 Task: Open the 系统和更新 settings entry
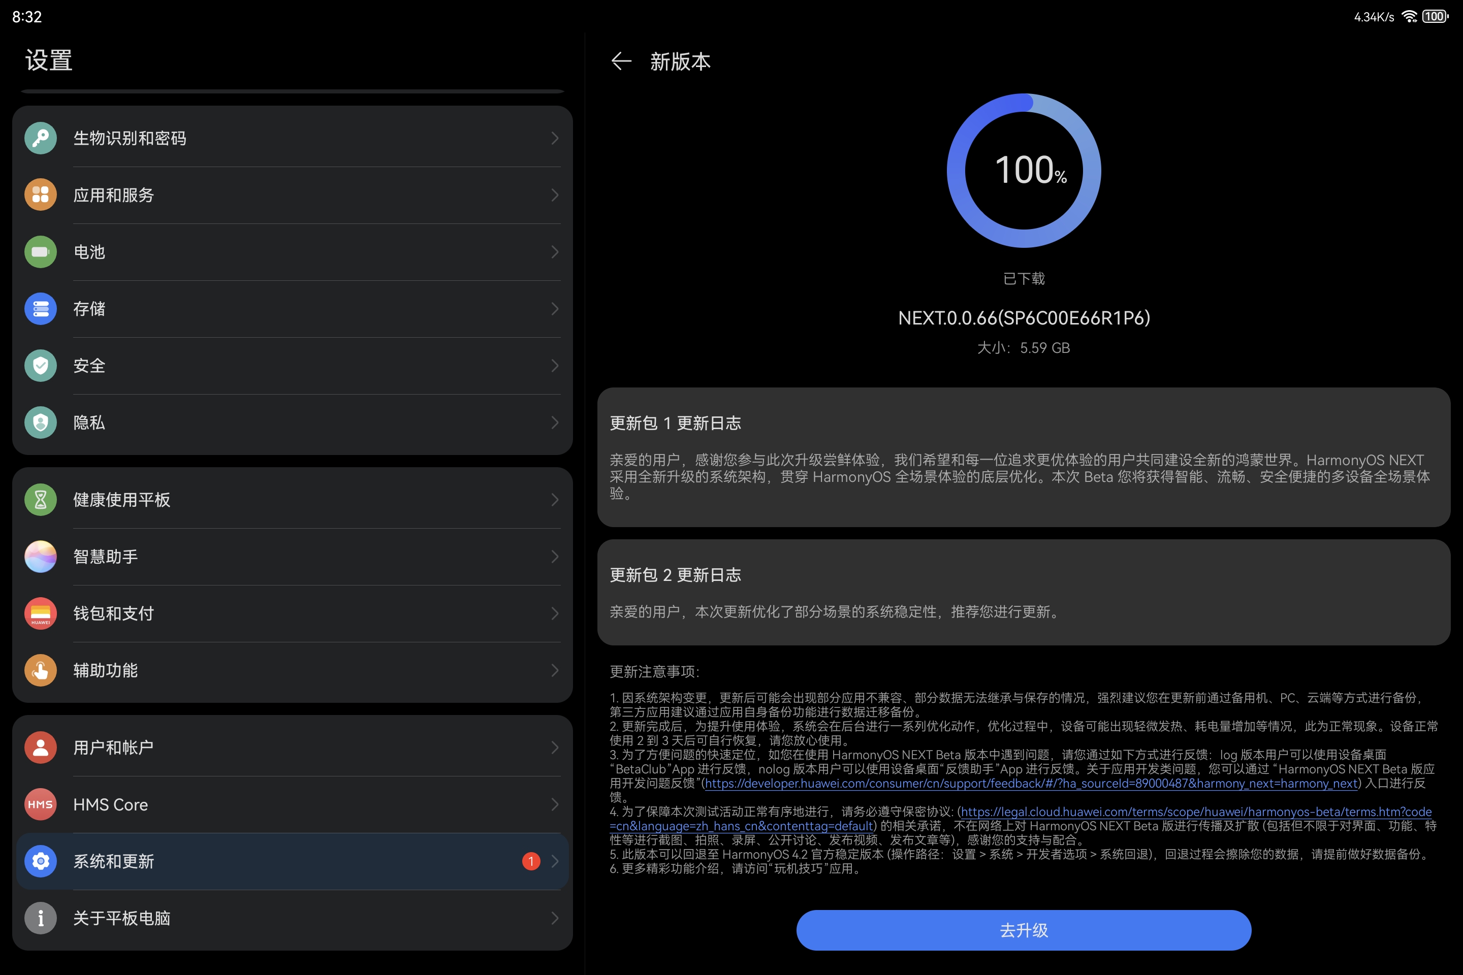click(293, 861)
